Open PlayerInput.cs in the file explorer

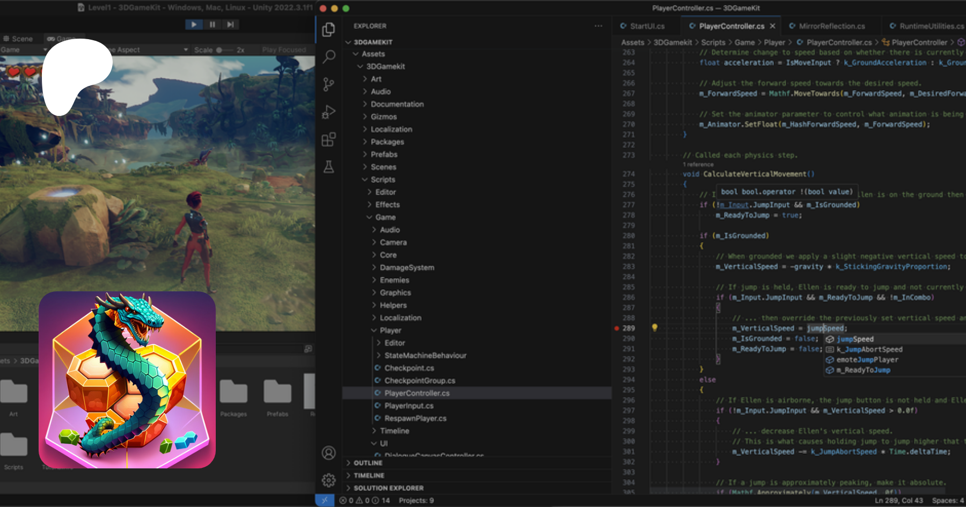(x=408, y=406)
